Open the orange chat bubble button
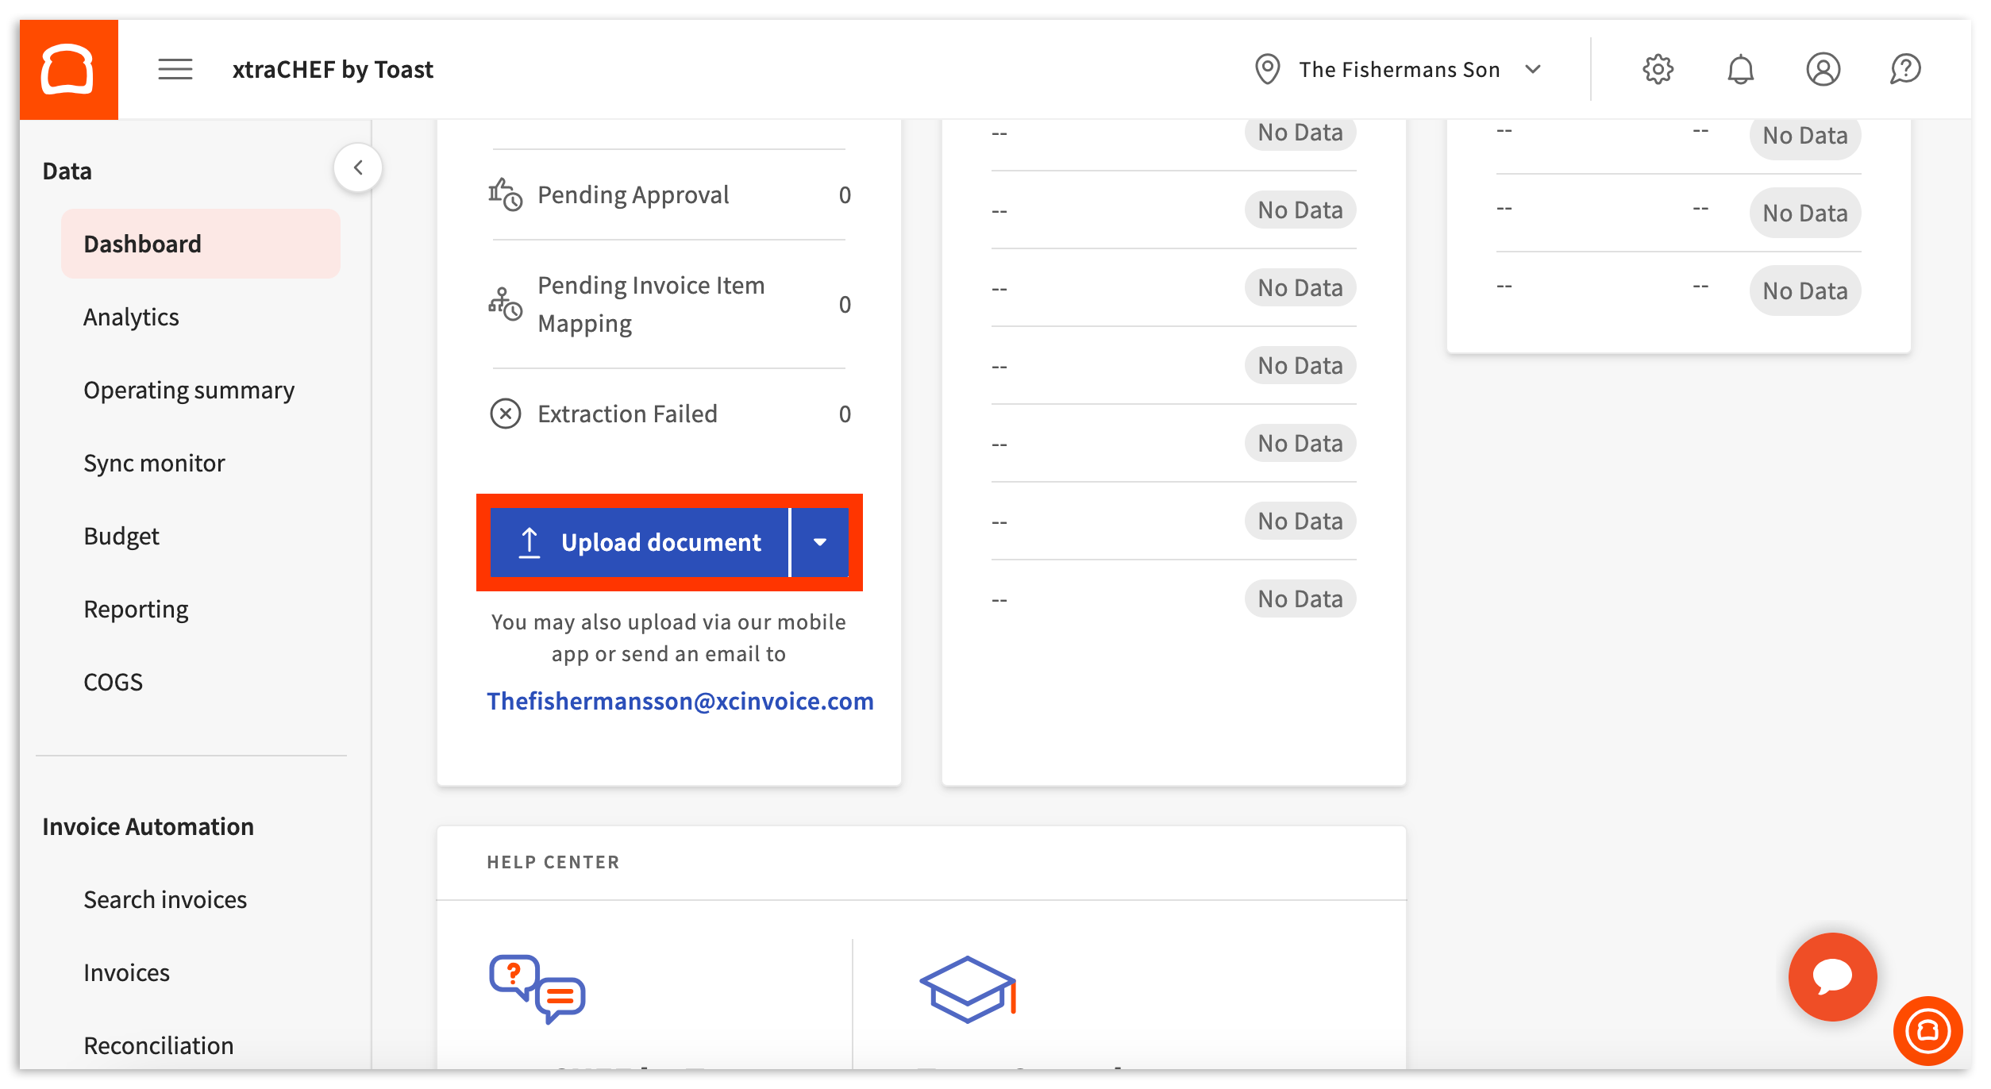The height and width of the screenshot is (1089, 1991). click(x=1832, y=976)
